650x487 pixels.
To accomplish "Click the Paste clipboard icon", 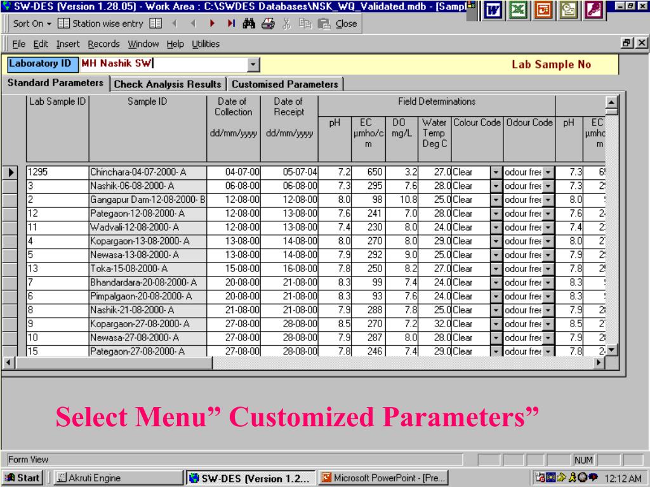I will coord(324,23).
